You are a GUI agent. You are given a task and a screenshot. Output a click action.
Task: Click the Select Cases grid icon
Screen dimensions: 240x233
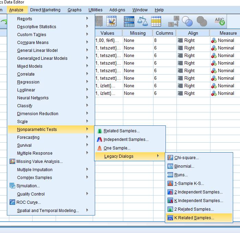point(156,21)
